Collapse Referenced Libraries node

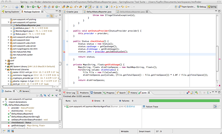[6, 69]
